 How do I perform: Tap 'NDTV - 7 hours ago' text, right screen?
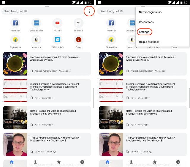point(140,125)
